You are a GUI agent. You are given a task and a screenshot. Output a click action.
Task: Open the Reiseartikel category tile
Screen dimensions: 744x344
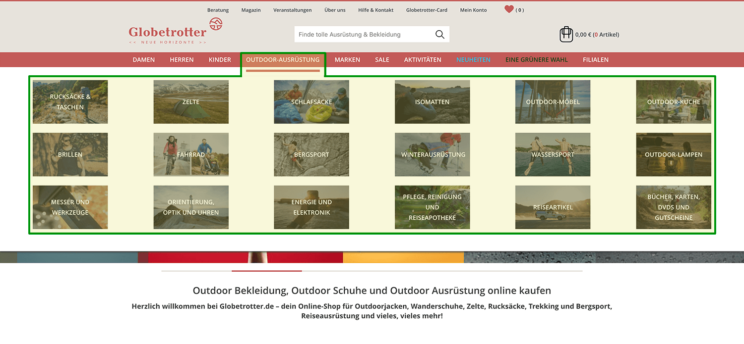(553, 207)
